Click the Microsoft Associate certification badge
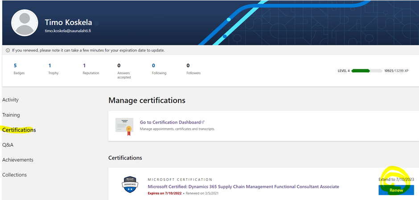The width and height of the screenshot is (419, 200). tap(130, 184)
